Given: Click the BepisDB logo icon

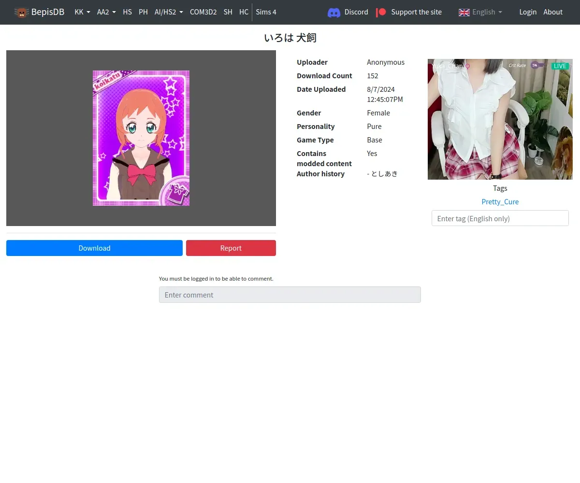Looking at the screenshot, I should (x=21, y=12).
